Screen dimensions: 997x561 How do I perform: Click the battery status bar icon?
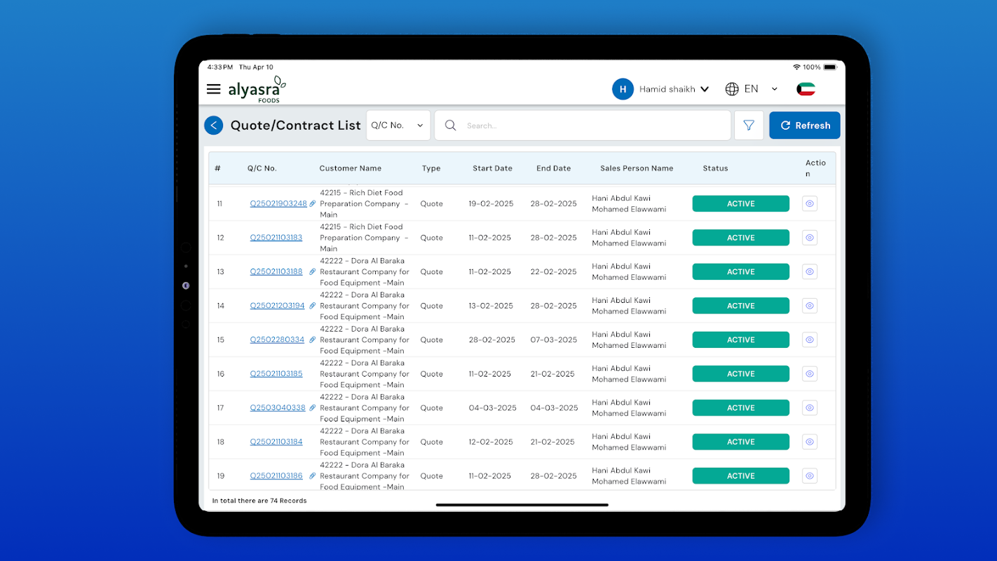(830, 67)
